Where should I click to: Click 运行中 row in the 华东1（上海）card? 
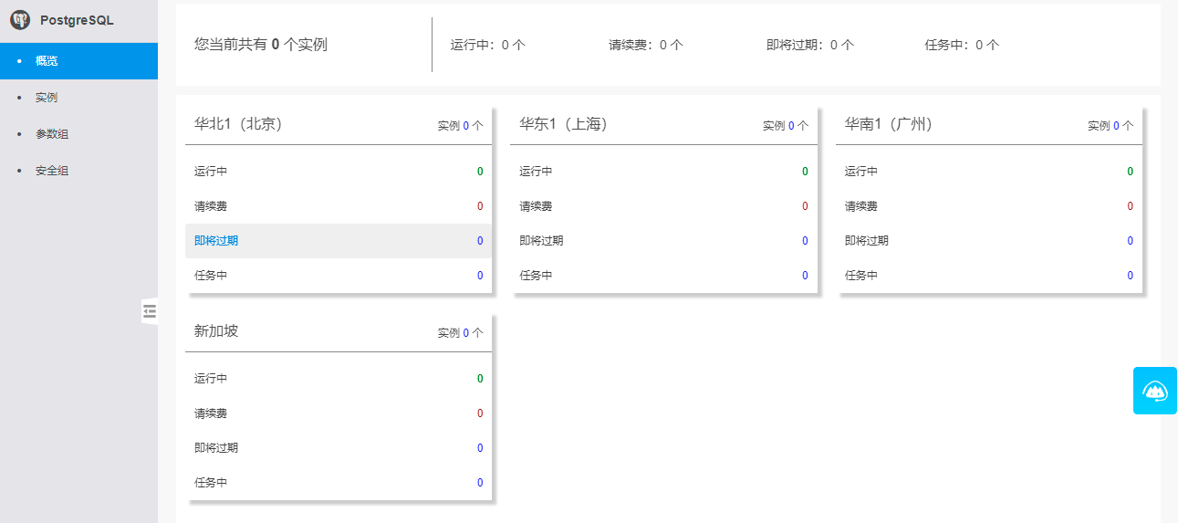click(x=663, y=172)
